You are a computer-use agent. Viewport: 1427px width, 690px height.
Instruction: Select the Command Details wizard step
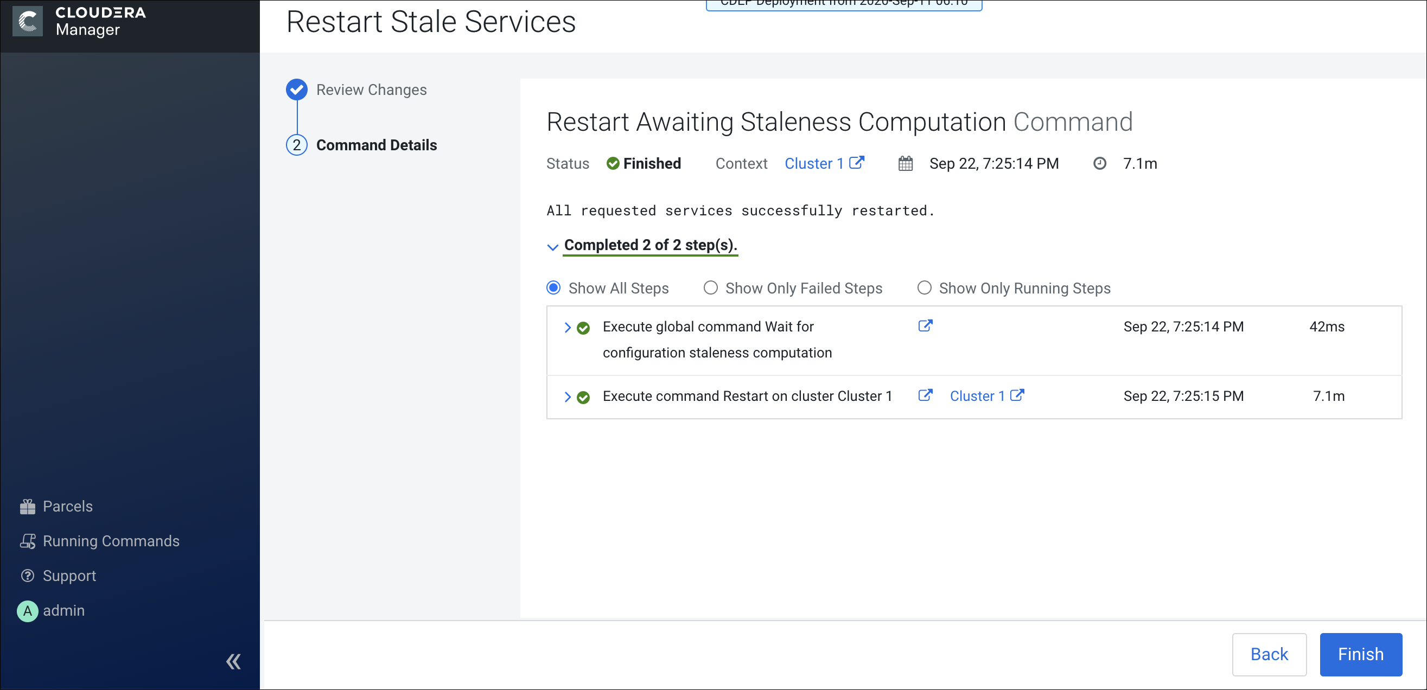click(x=376, y=145)
